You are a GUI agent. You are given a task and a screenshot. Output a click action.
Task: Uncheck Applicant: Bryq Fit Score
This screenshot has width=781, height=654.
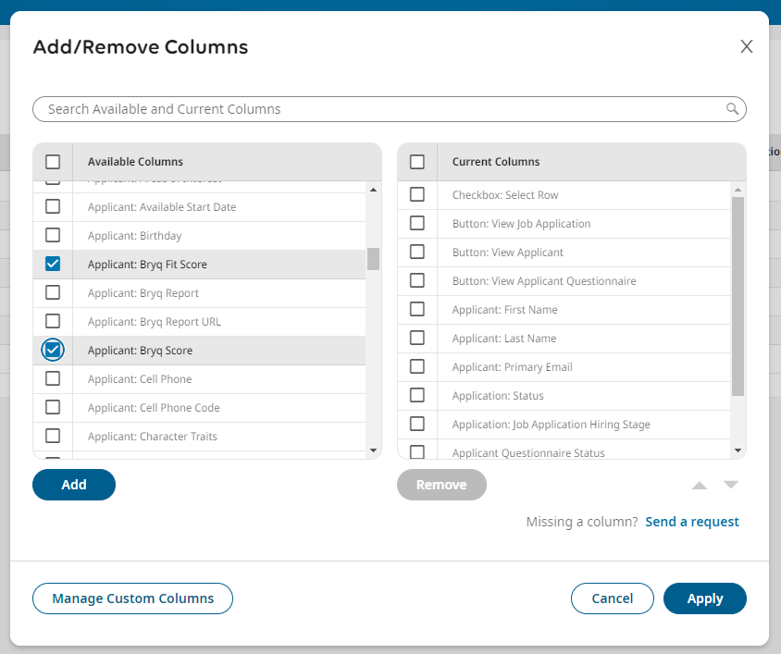[x=53, y=265]
